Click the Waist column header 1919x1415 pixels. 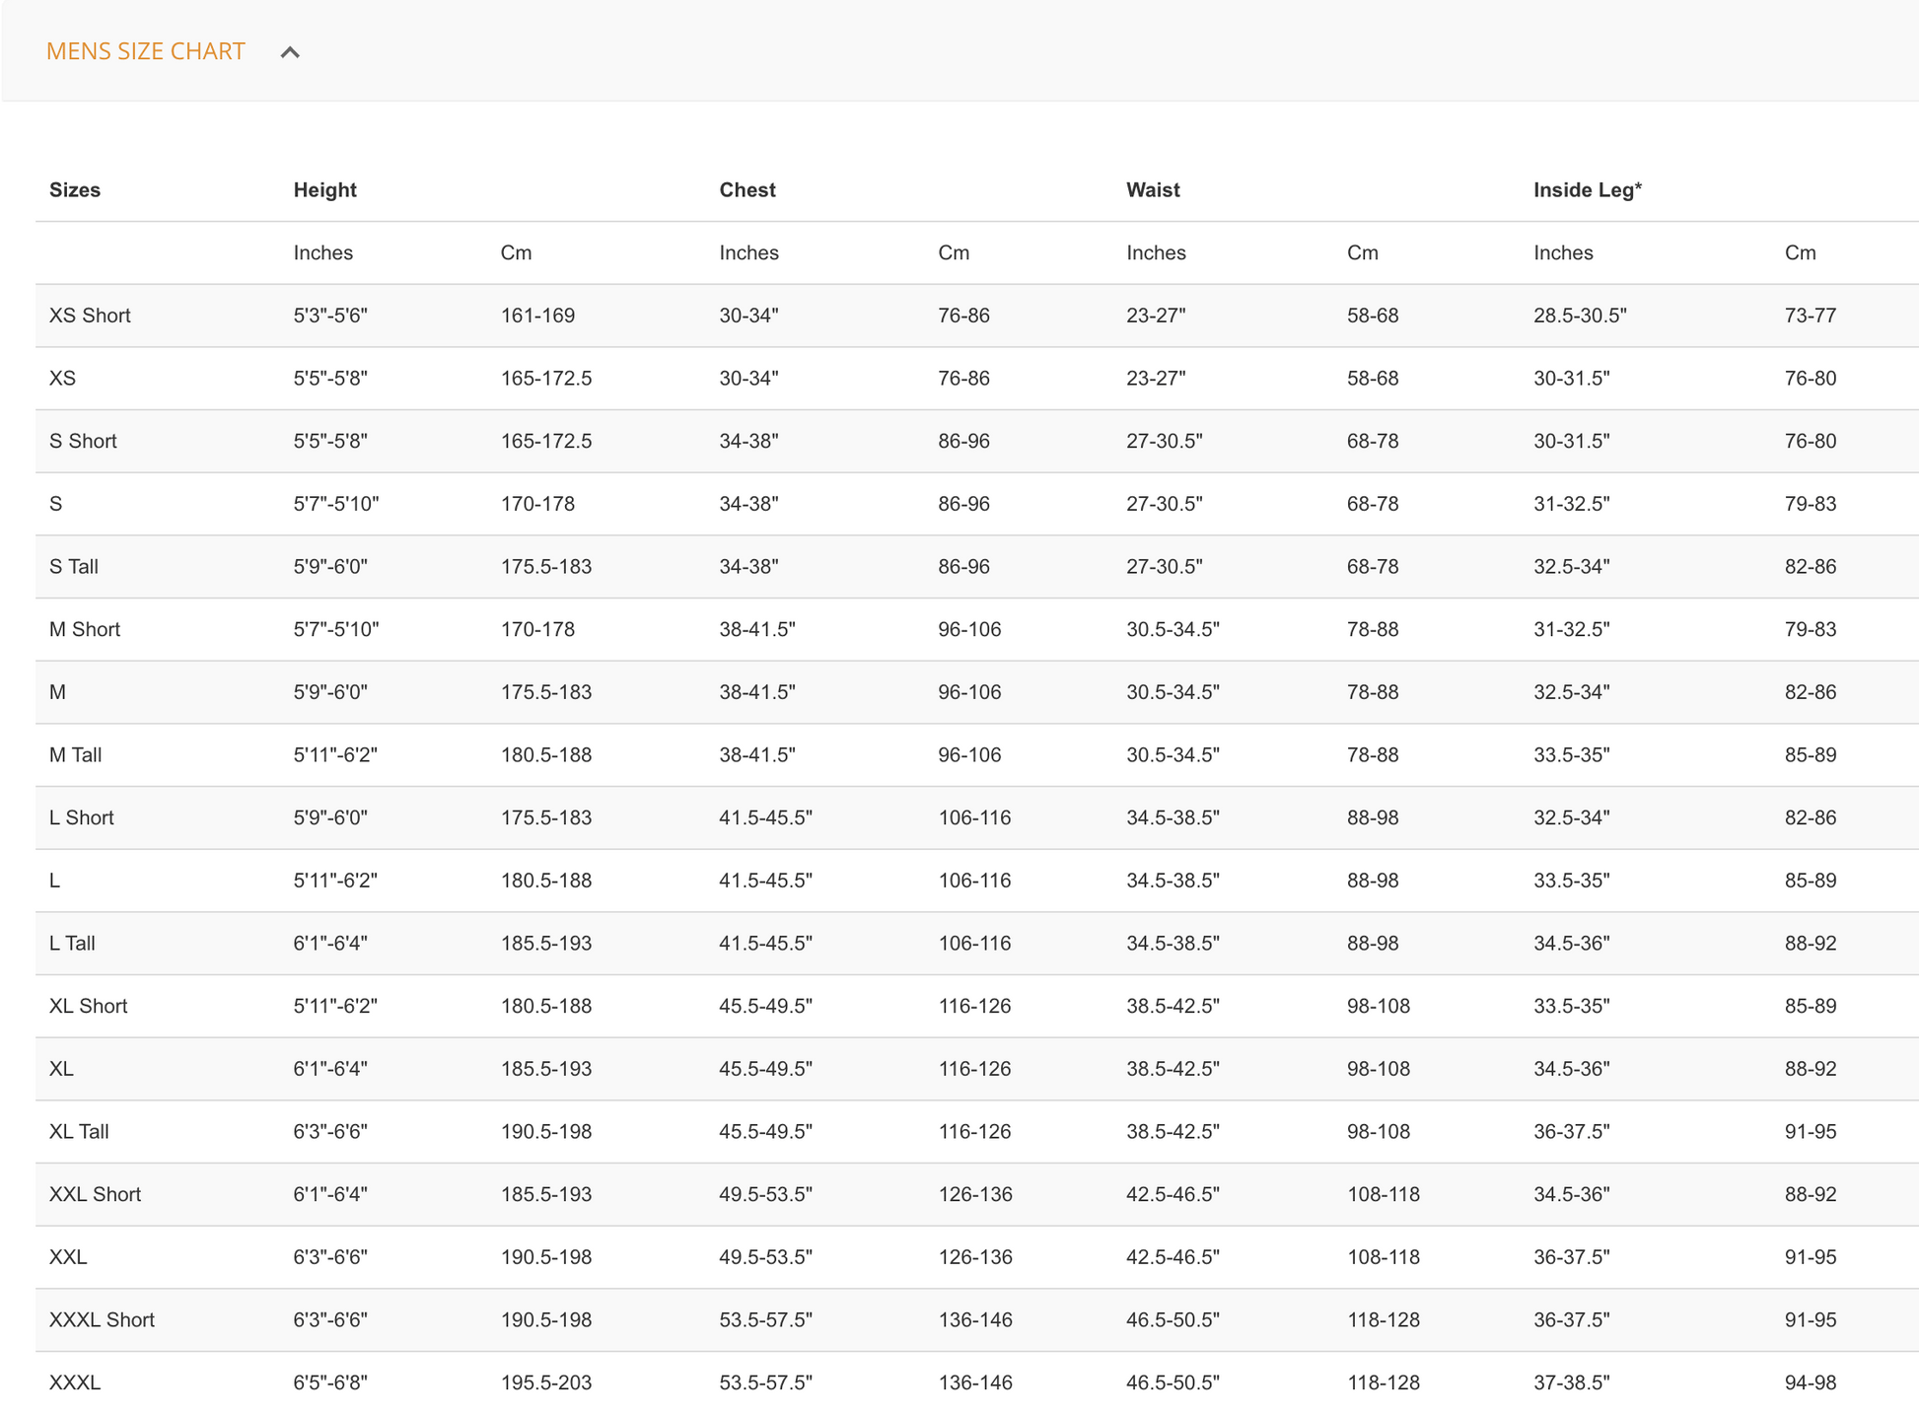click(1153, 190)
